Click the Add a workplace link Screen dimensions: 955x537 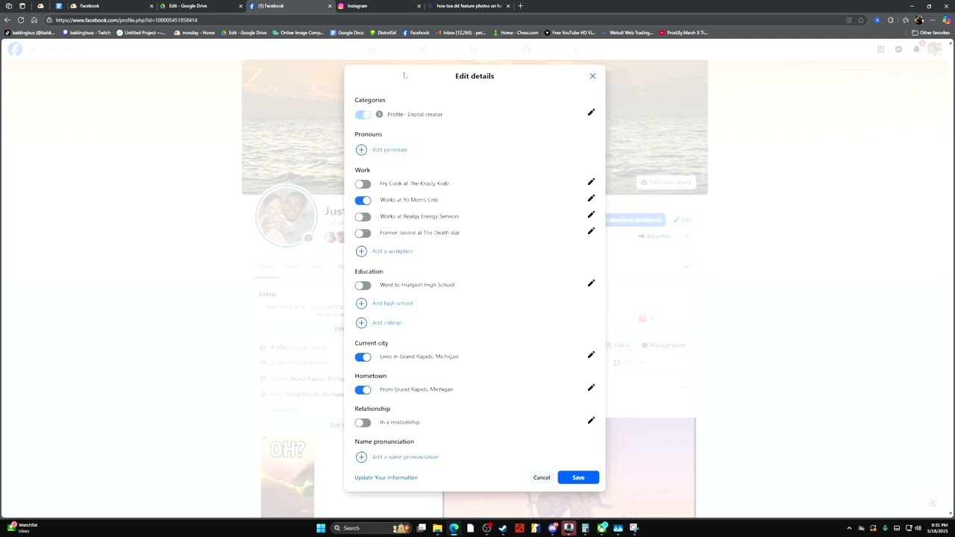pyautogui.click(x=392, y=251)
